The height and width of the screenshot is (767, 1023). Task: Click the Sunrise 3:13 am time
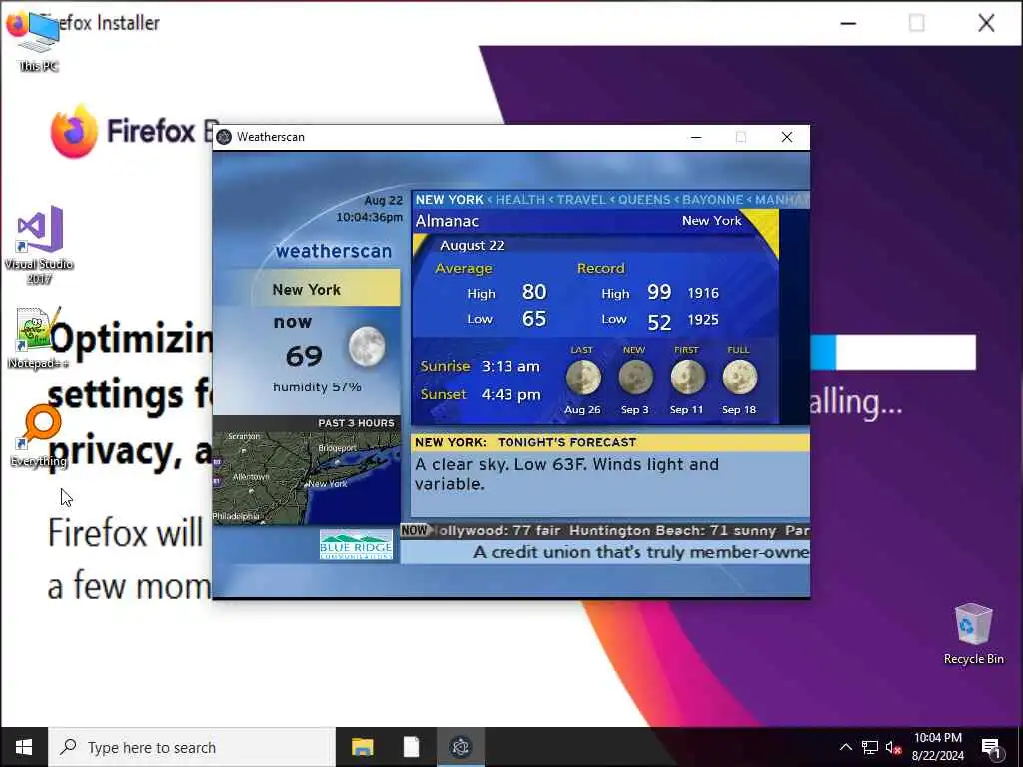click(x=511, y=366)
